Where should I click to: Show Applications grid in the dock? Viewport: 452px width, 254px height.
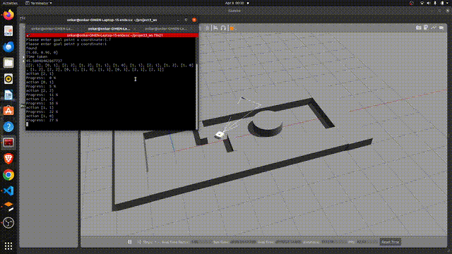pyautogui.click(x=8, y=246)
